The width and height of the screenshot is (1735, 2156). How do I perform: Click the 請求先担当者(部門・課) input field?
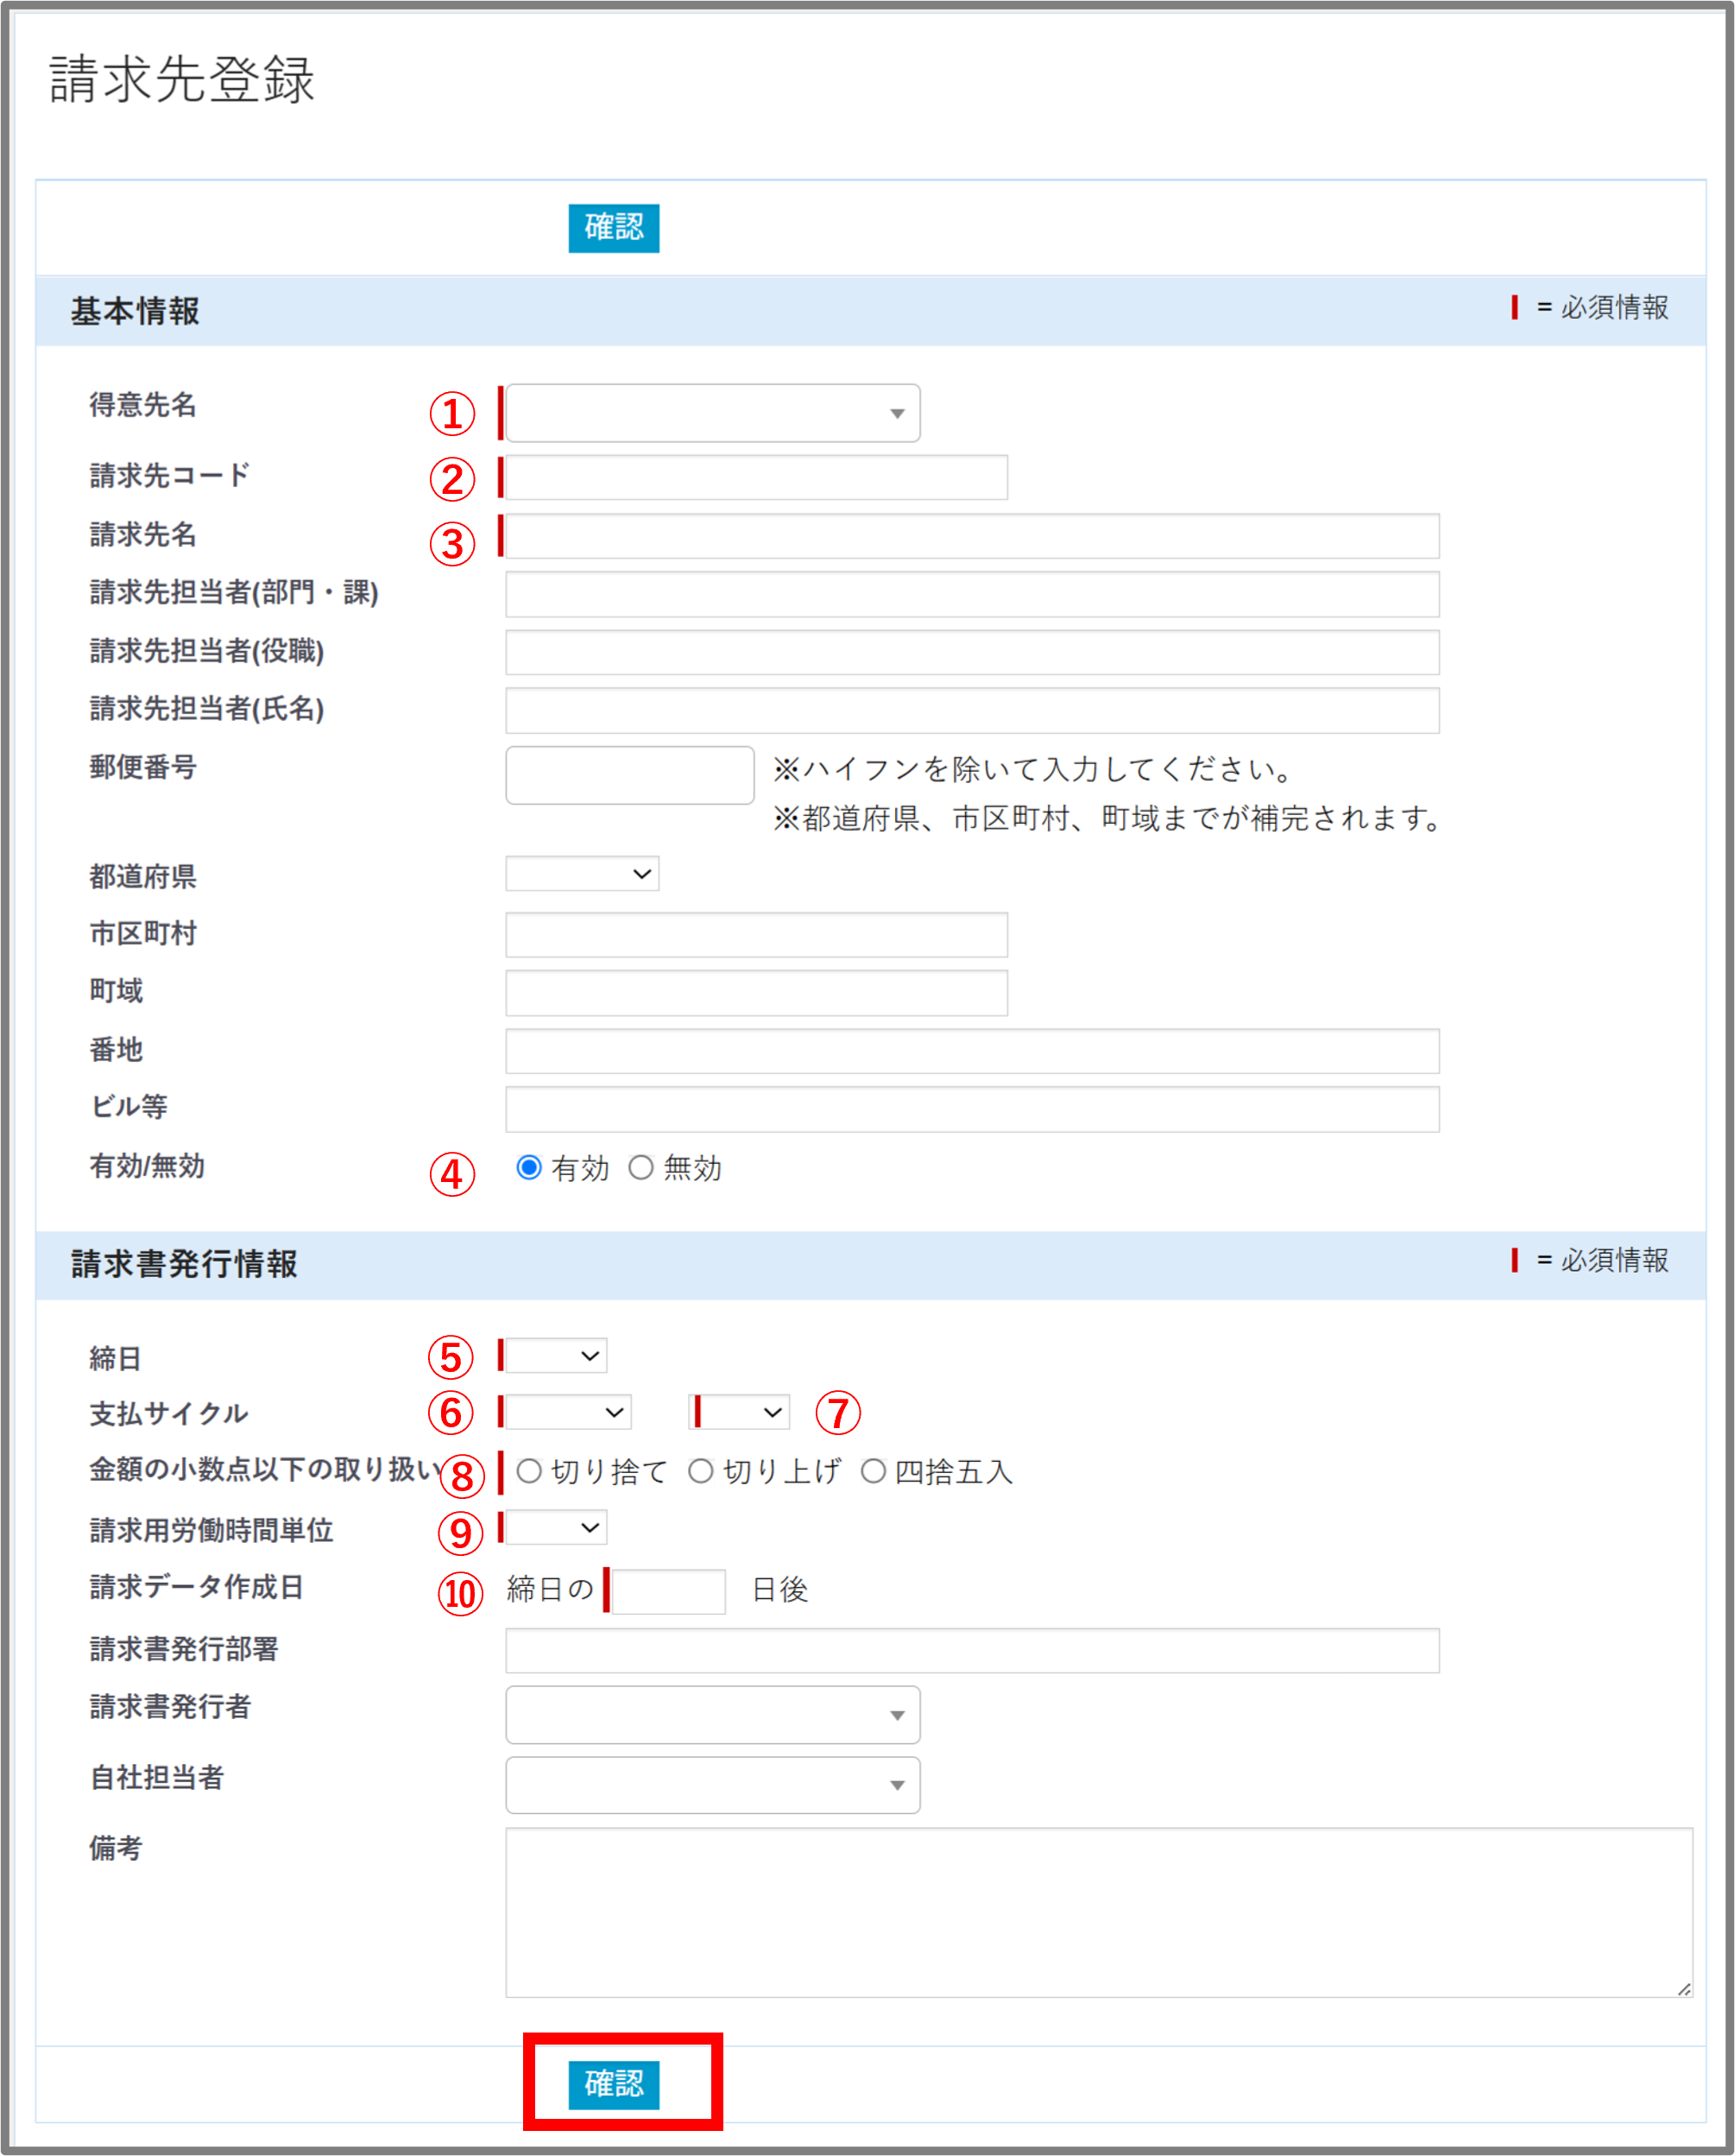973,594
